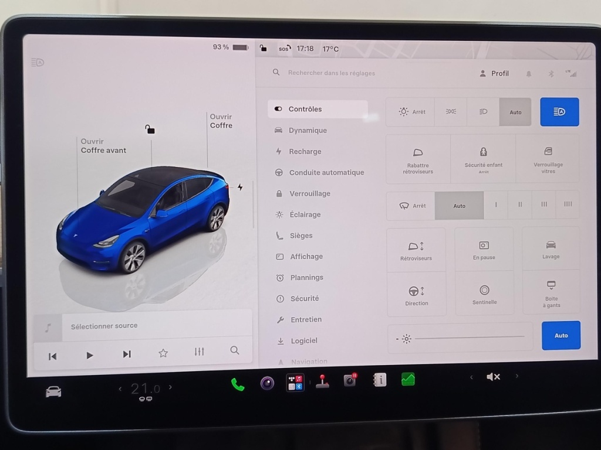Open Bluetooth settings icon

coord(551,74)
